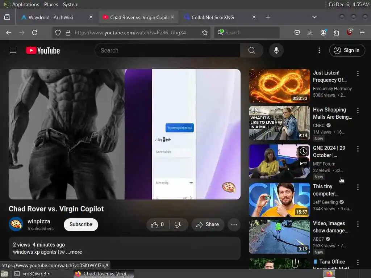
Task: Go forward with the browser forward arrow
Action: pyautogui.click(x=22, y=33)
